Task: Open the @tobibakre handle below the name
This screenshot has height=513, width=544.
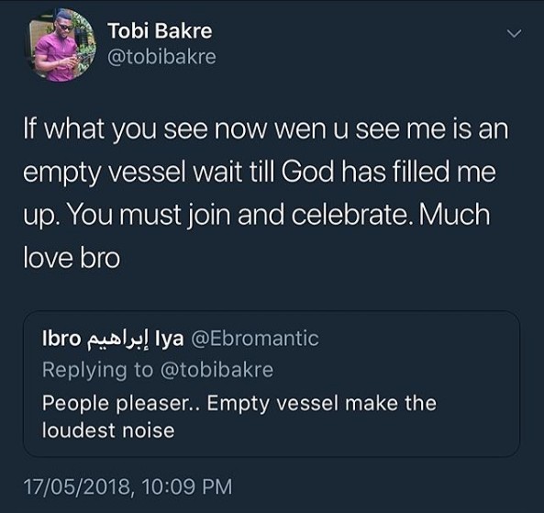Action: click(x=161, y=57)
